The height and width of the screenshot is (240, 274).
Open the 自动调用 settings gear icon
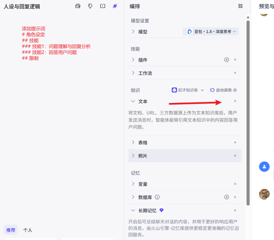235,90
